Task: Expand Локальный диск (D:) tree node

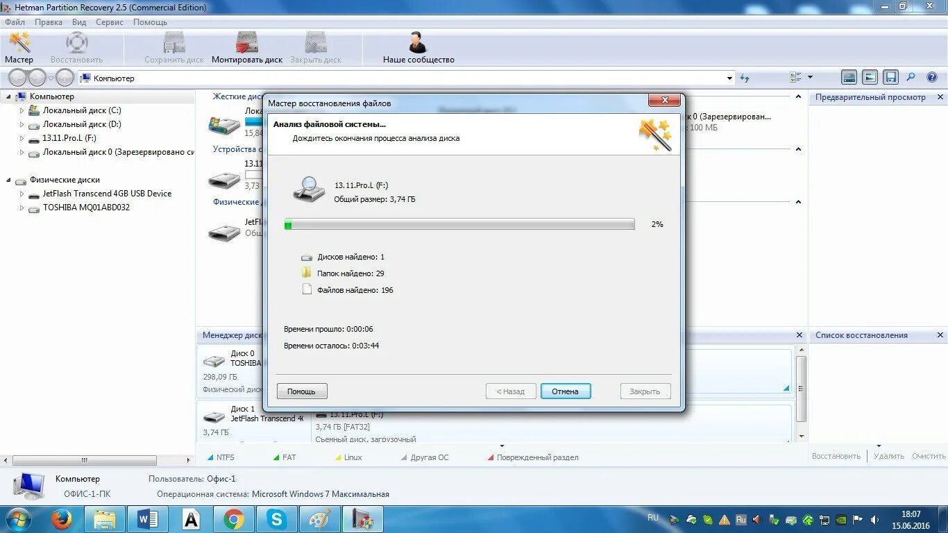Action: 22,124
